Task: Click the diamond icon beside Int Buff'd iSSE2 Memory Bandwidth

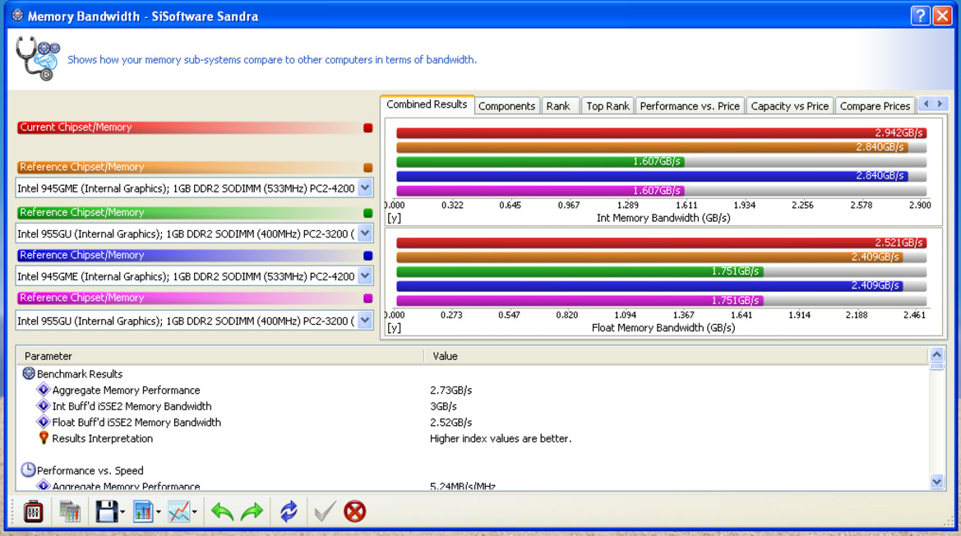Action: point(43,405)
